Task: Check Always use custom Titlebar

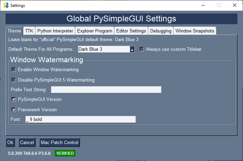Action: coord(142,49)
